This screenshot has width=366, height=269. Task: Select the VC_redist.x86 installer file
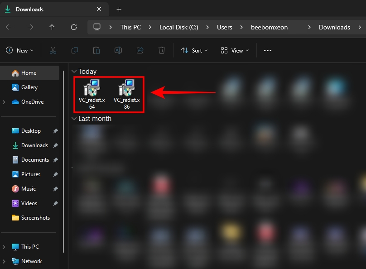pyautogui.click(x=127, y=95)
